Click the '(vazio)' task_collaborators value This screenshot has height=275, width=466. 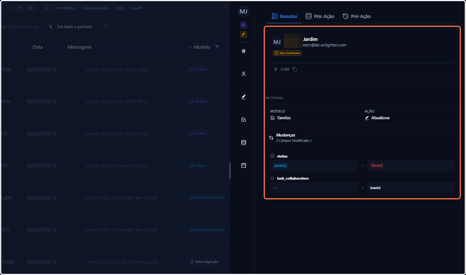[375, 188]
